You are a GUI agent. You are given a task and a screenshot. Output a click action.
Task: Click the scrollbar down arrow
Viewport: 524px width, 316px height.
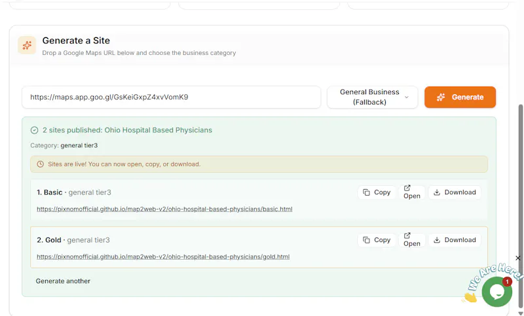point(520,313)
